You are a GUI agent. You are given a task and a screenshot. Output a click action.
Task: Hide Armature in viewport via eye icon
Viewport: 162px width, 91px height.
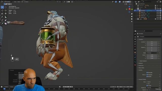(x=159, y=11)
